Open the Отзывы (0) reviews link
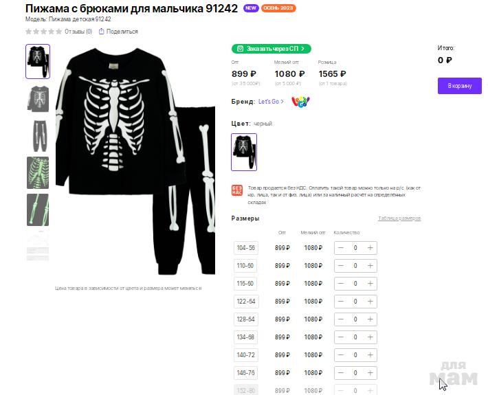488x395 pixels. coord(78,32)
